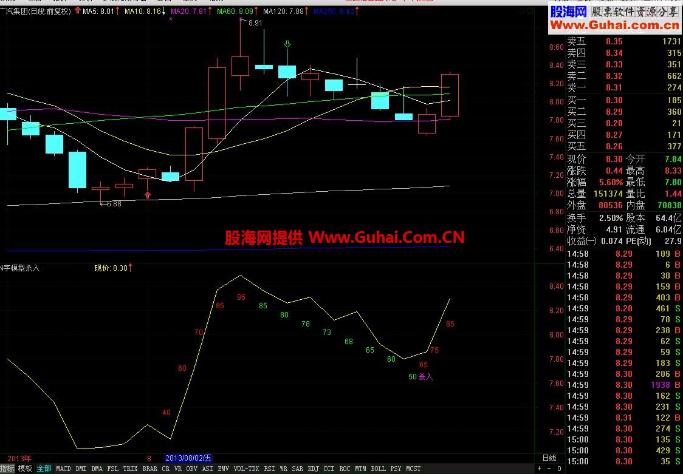Click the N字模型杀入 indicator title
The height and width of the screenshot is (474, 683).
pyautogui.click(x=20, y=268)
